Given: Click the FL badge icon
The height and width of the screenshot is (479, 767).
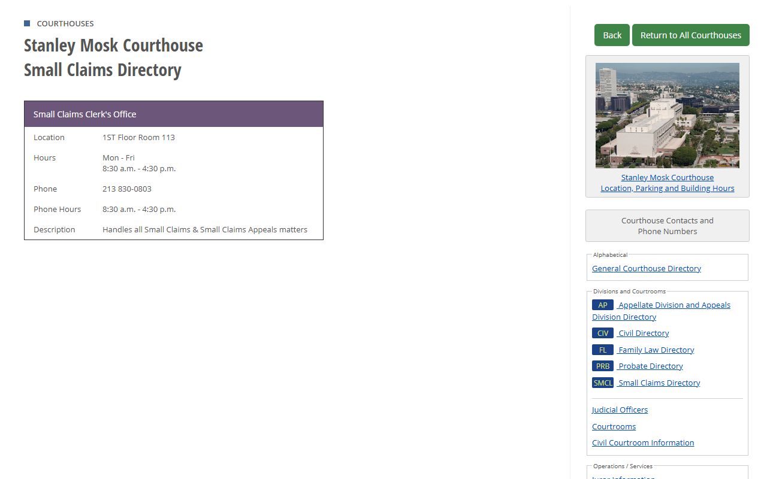Looking at the screenshot, I should tap(603, 350).
